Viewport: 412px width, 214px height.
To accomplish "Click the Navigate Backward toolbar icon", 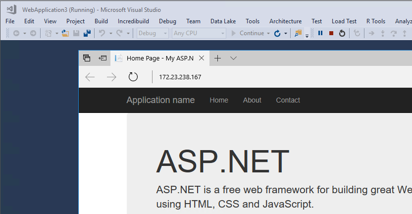I will click(16, 33).
